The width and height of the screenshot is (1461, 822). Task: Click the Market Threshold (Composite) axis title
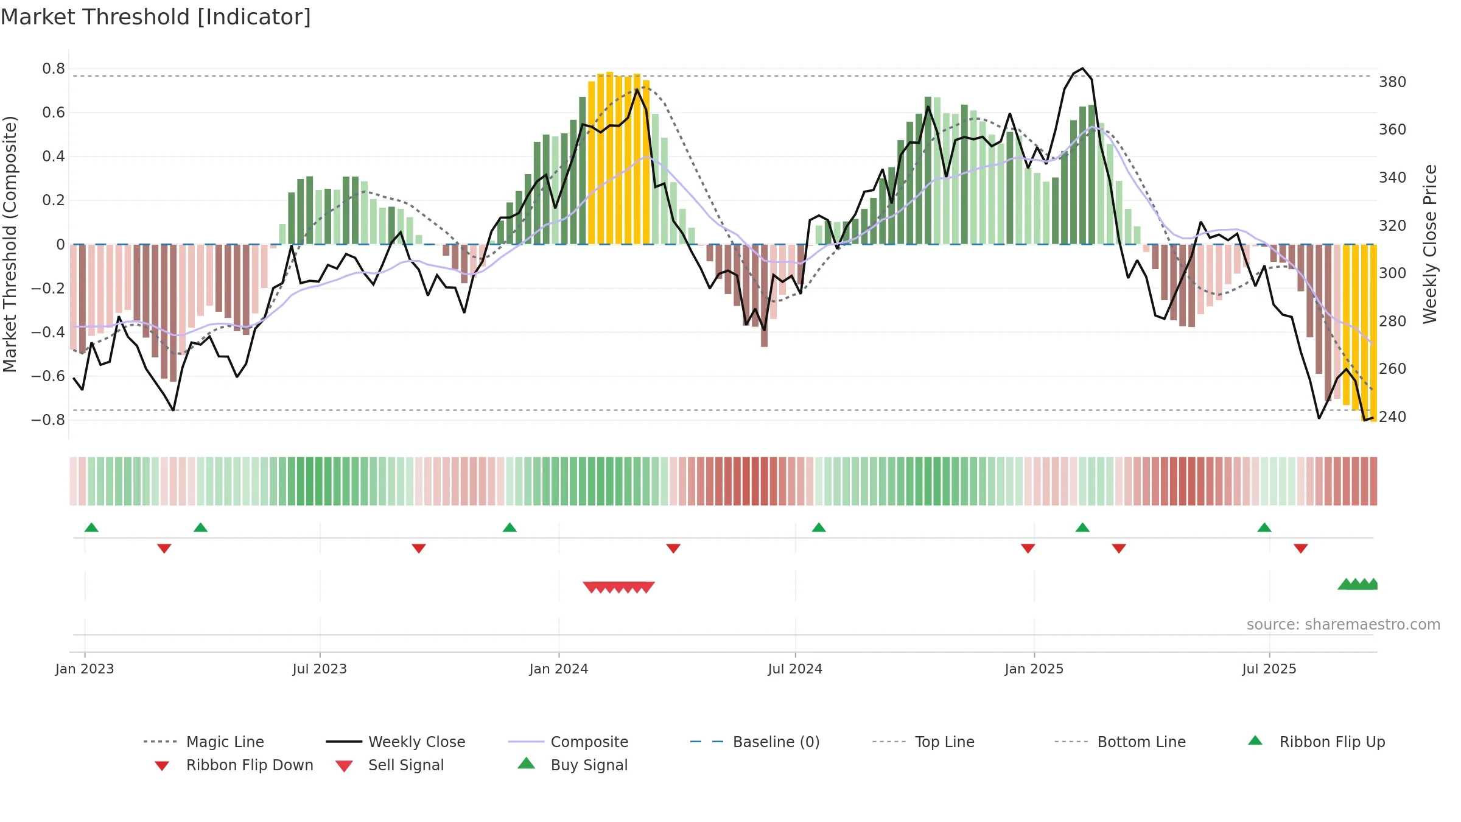coord(10,244)
